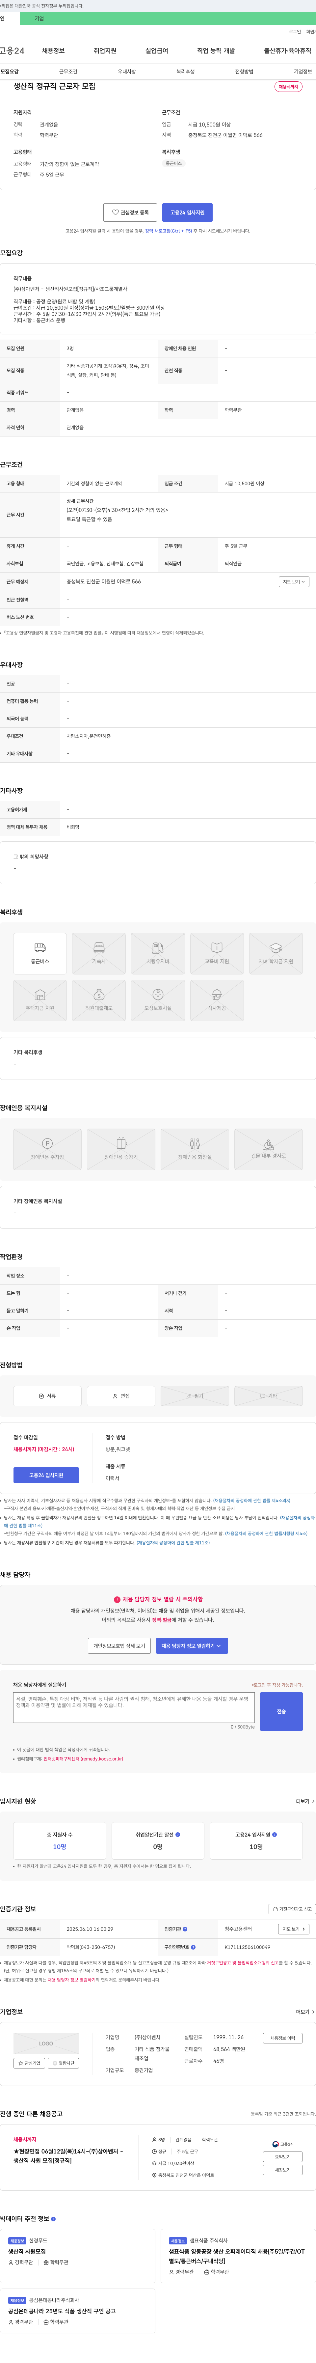Click info icon beside 빅데이터 추천 정보
This screenshot has height=2363, width=316.
[53, 2219]
